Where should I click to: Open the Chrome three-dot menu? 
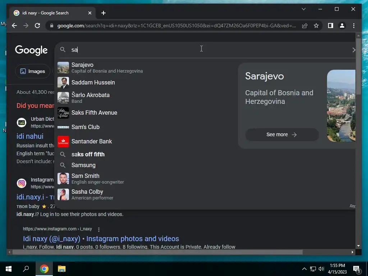tap(354, 26)
